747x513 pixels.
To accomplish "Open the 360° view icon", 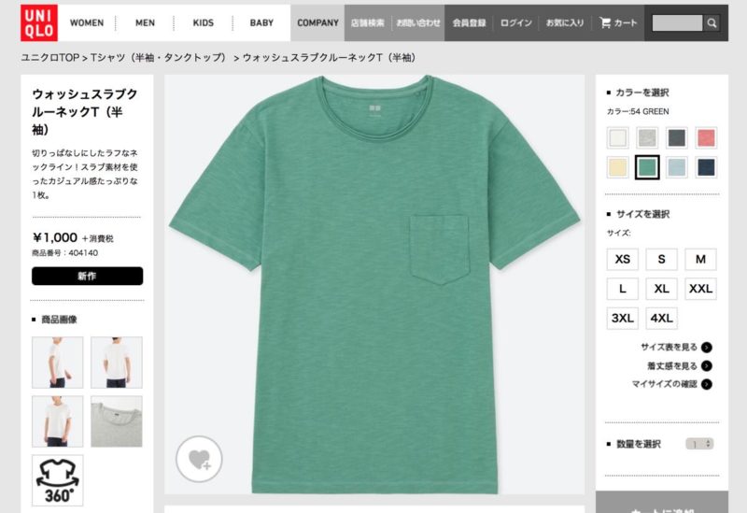I will pyautogui.click(x=58, y=480).
